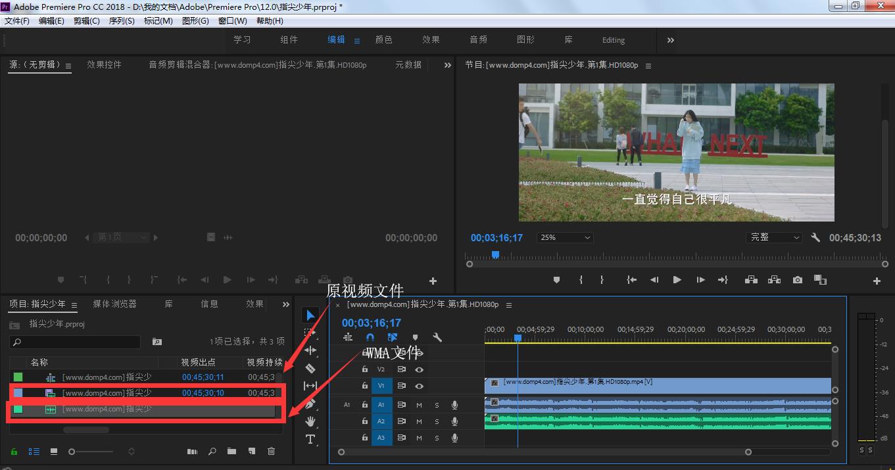Solo audio track A1 with the S button

(x=437, y=404)
